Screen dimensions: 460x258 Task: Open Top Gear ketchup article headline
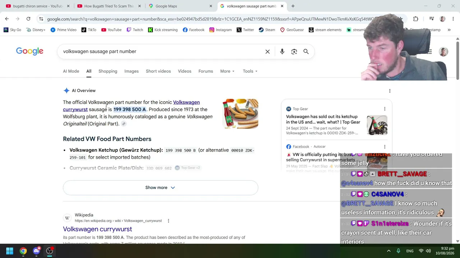323,119
